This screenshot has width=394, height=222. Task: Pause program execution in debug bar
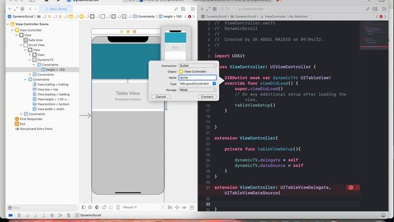tap(19, 215)
